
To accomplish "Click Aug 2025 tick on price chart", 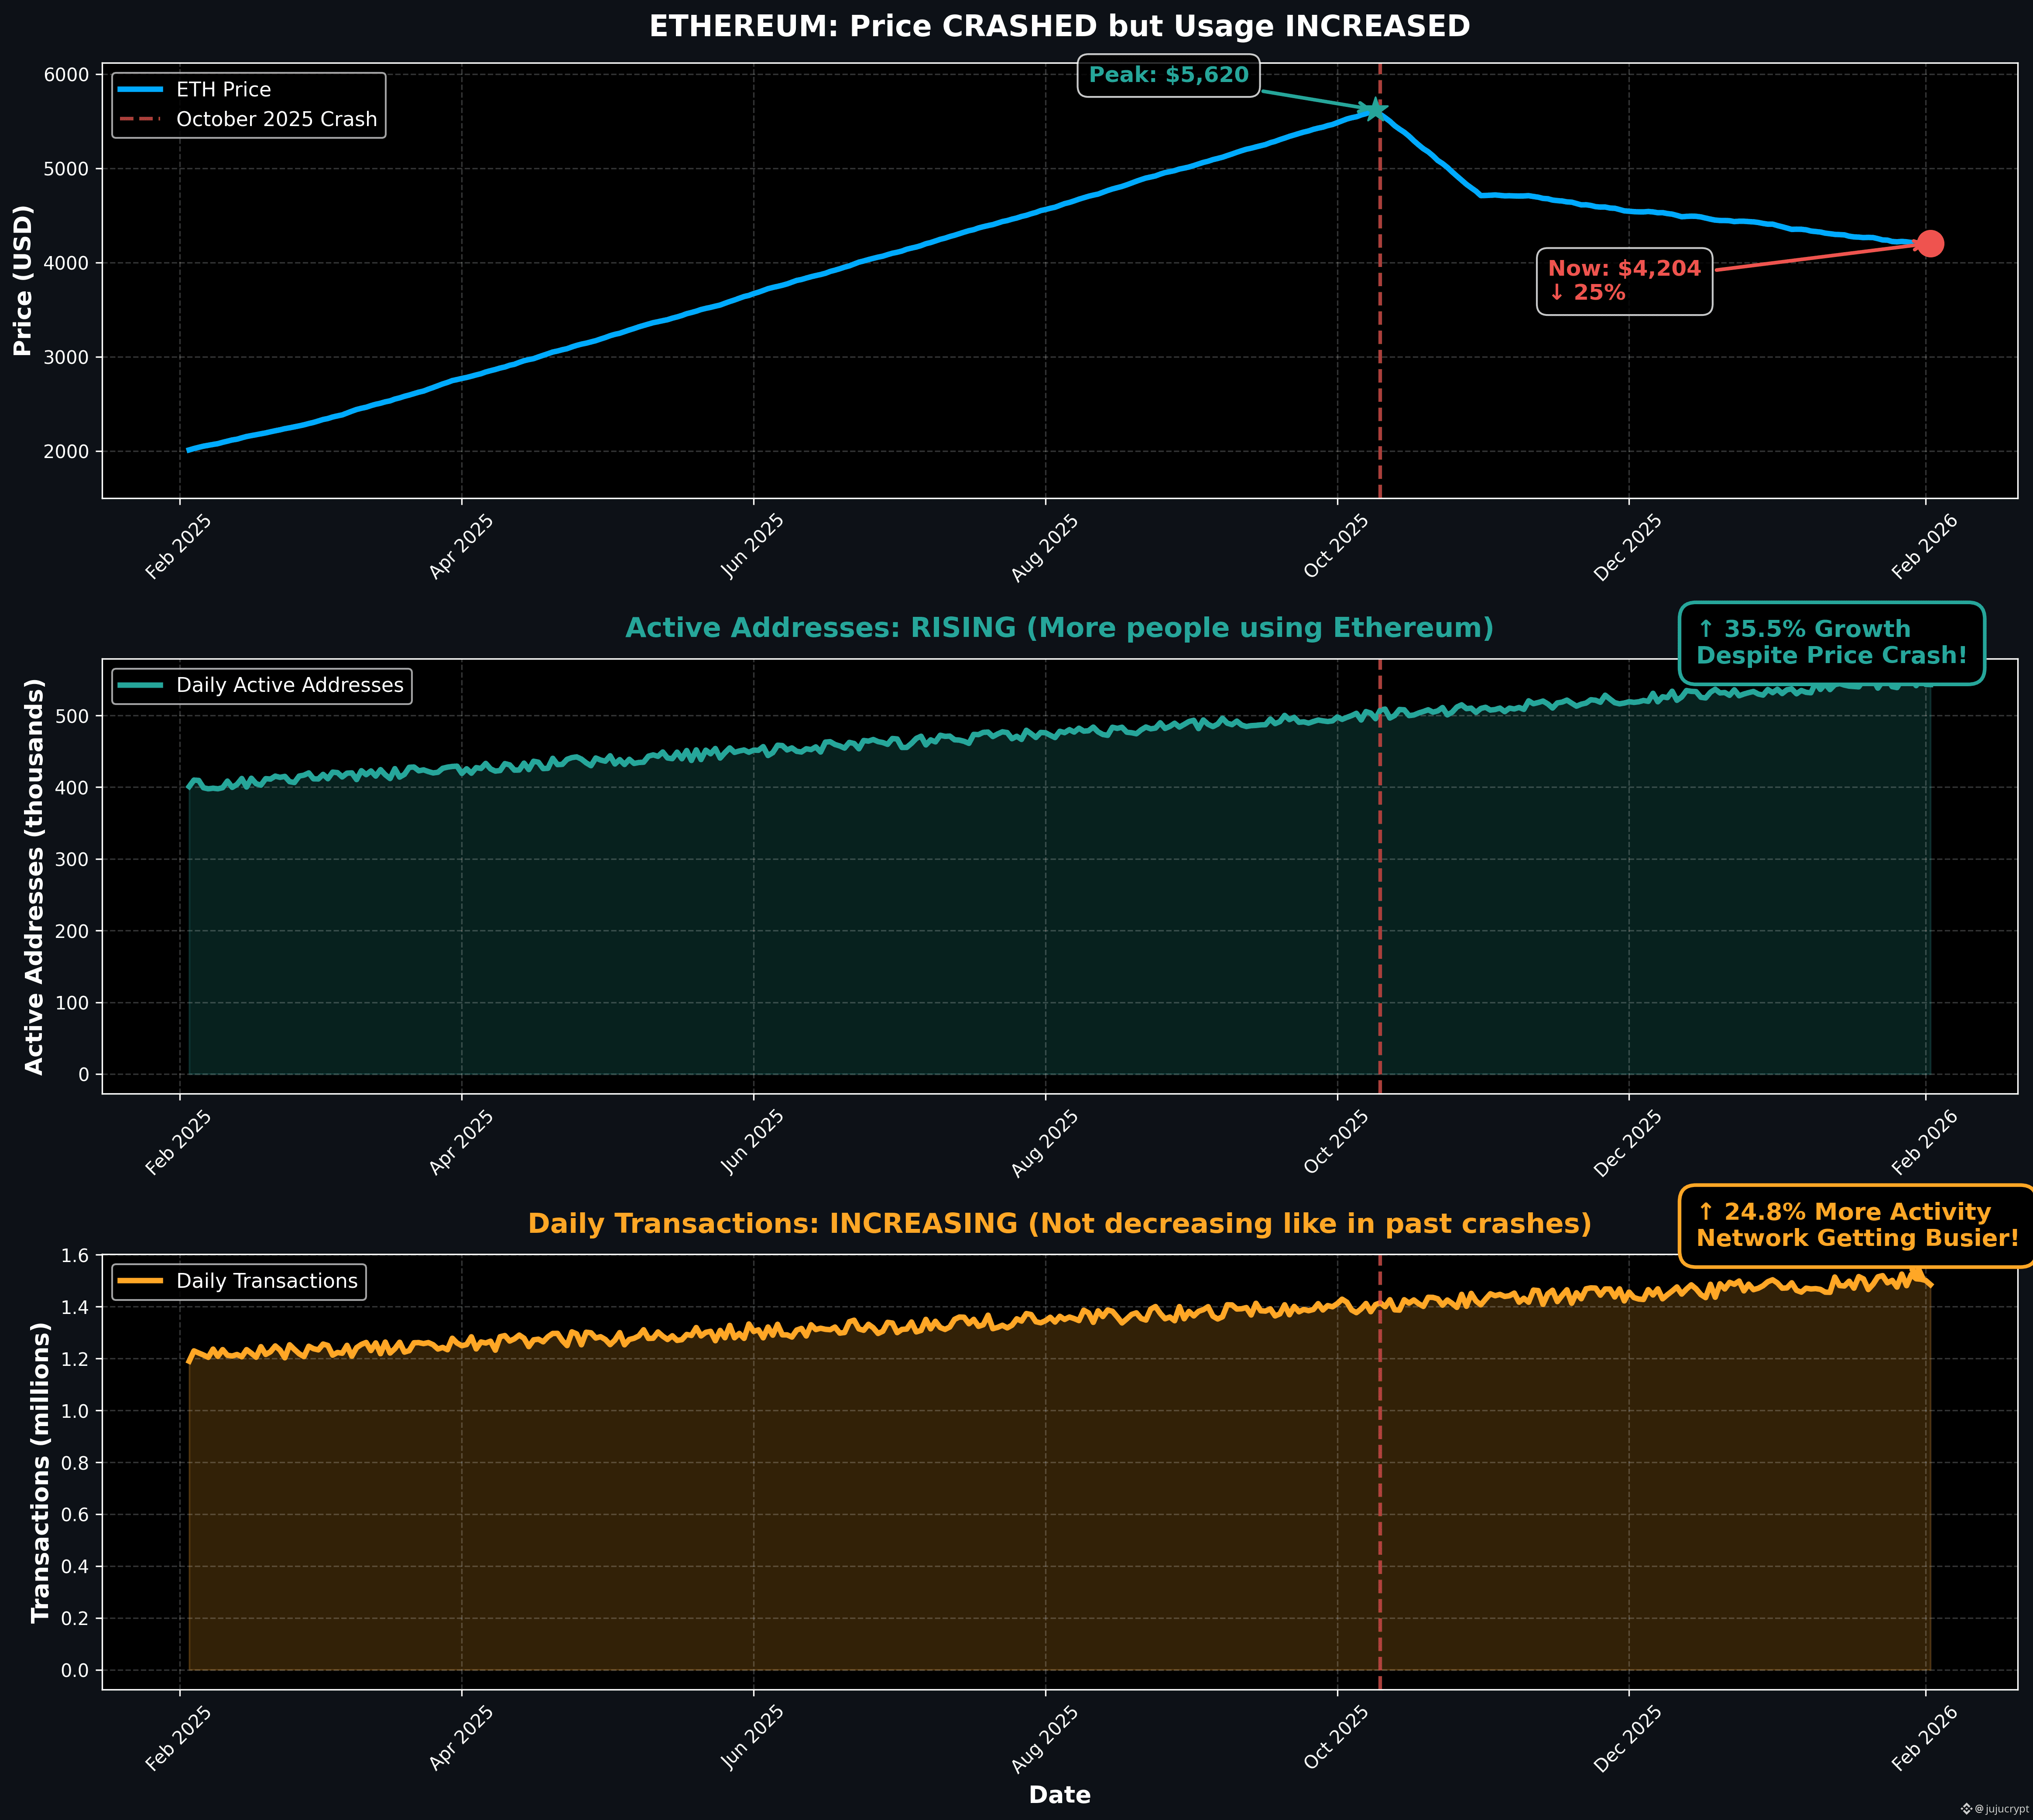I will click(1045, 548).
